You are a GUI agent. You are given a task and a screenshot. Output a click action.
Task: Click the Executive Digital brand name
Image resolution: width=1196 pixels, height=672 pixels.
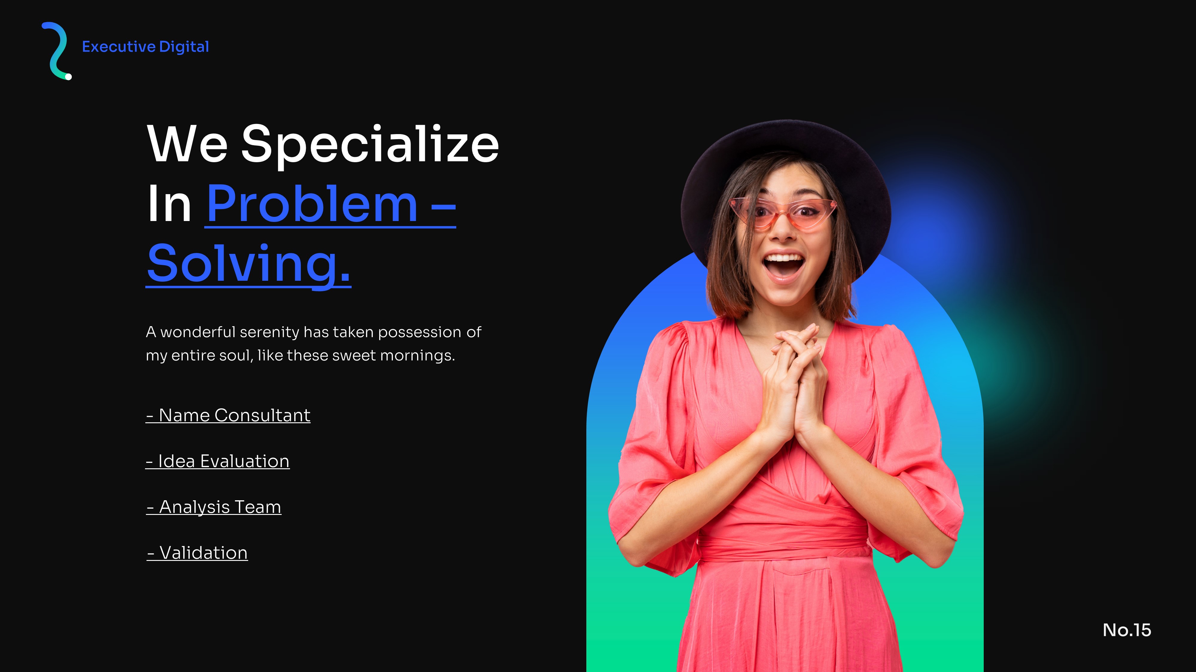[145, 47]
